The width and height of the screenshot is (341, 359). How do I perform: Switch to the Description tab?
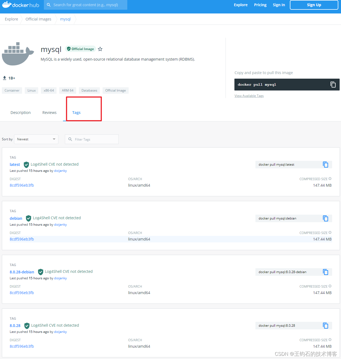[20, 112]
